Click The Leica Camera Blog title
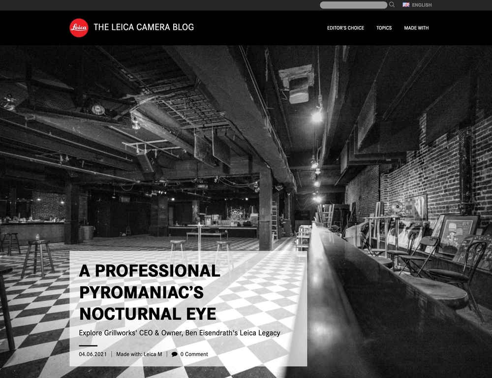 [x=144, y=27]
